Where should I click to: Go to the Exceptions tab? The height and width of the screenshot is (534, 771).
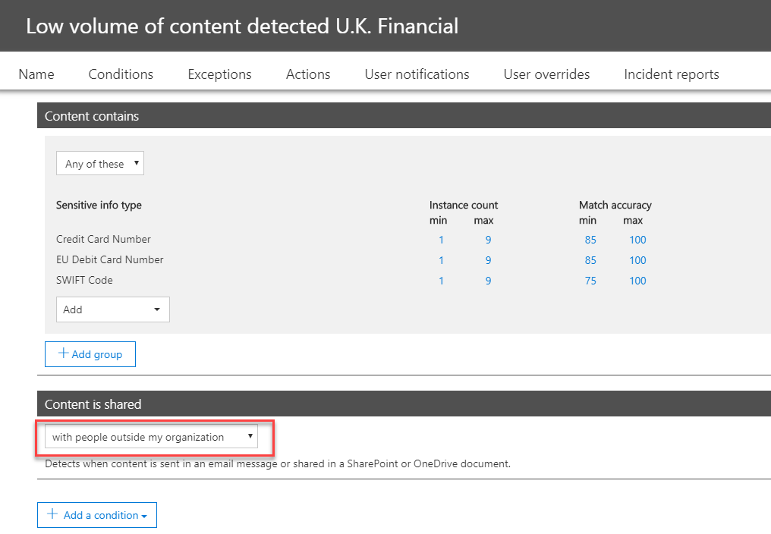219,74
